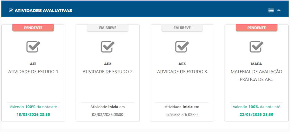
Task: Click the Em Breve badge on AE2
Action: pyautogui.click(x=108, y=28)
